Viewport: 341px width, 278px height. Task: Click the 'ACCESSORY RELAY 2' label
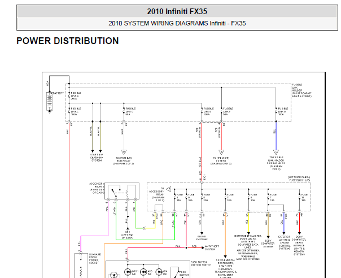click(x=97, y=188)
